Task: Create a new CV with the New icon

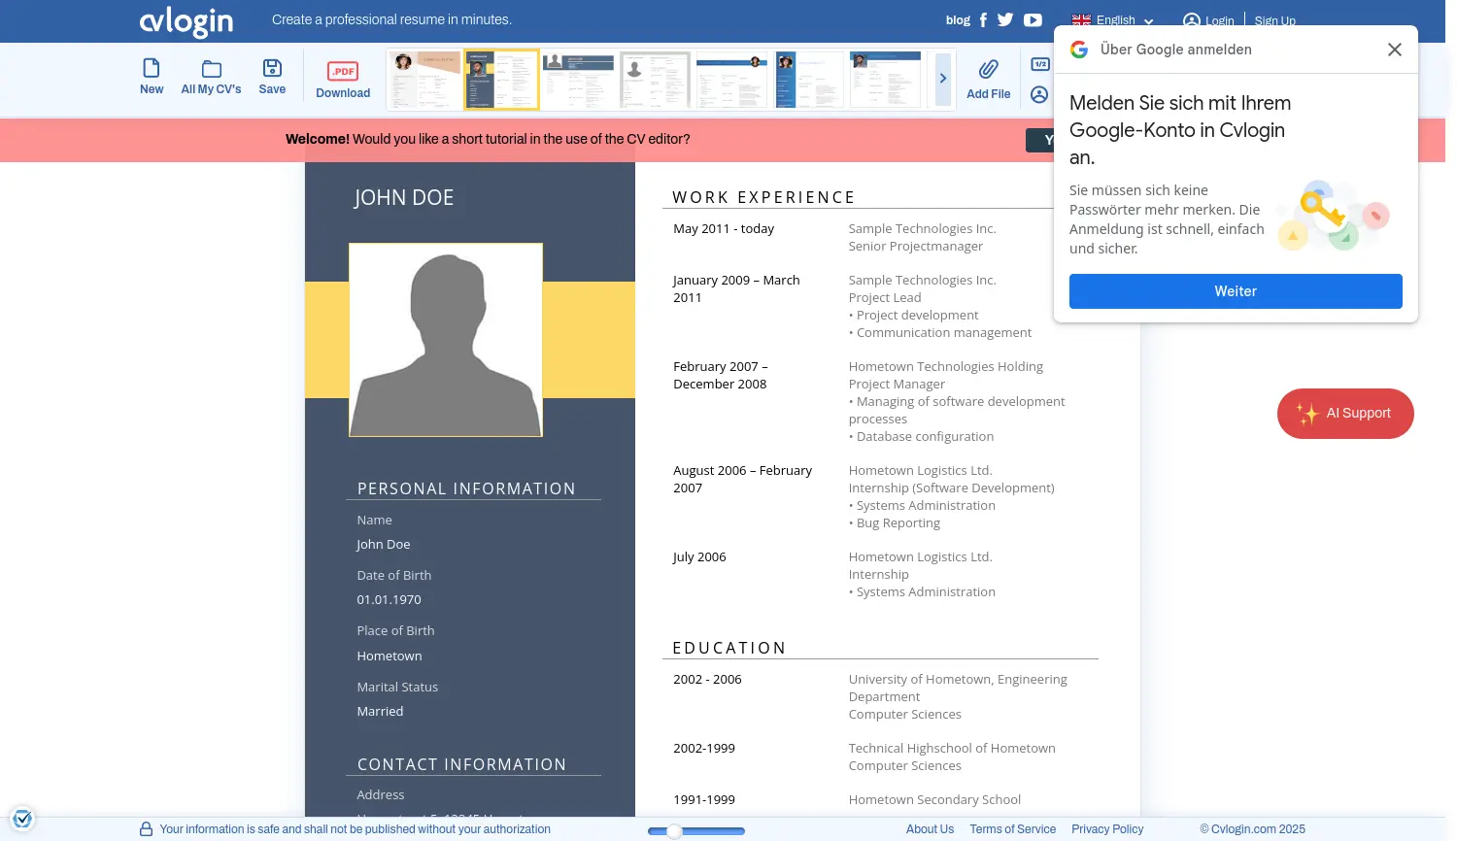Action: [x=152, y=77]
